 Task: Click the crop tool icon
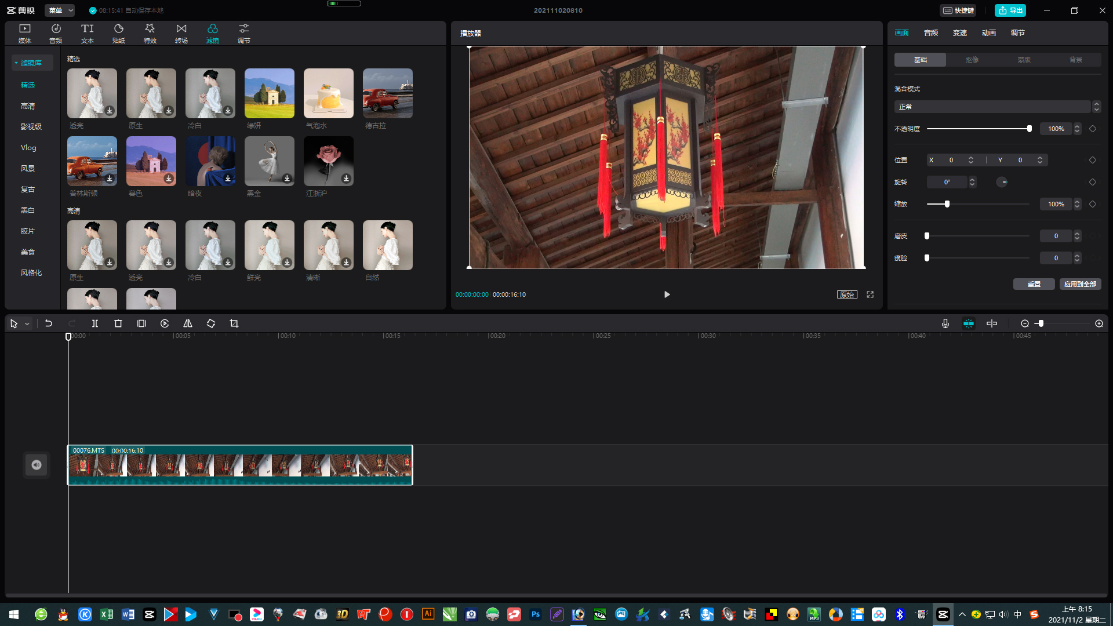point(234,323)
